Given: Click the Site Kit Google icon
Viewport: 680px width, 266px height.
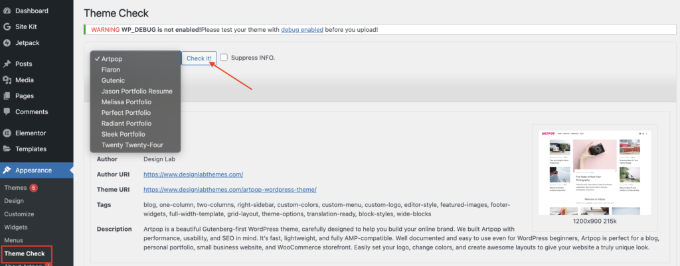Looking at the screenshot, I should (7, 27).
